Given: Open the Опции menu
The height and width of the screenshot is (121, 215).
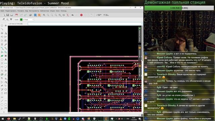Looking at the screenshot, I should point(52,11).
